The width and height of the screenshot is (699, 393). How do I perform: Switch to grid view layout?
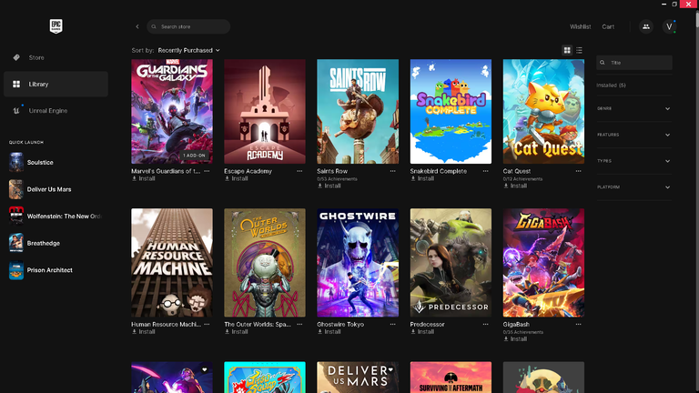567,50
